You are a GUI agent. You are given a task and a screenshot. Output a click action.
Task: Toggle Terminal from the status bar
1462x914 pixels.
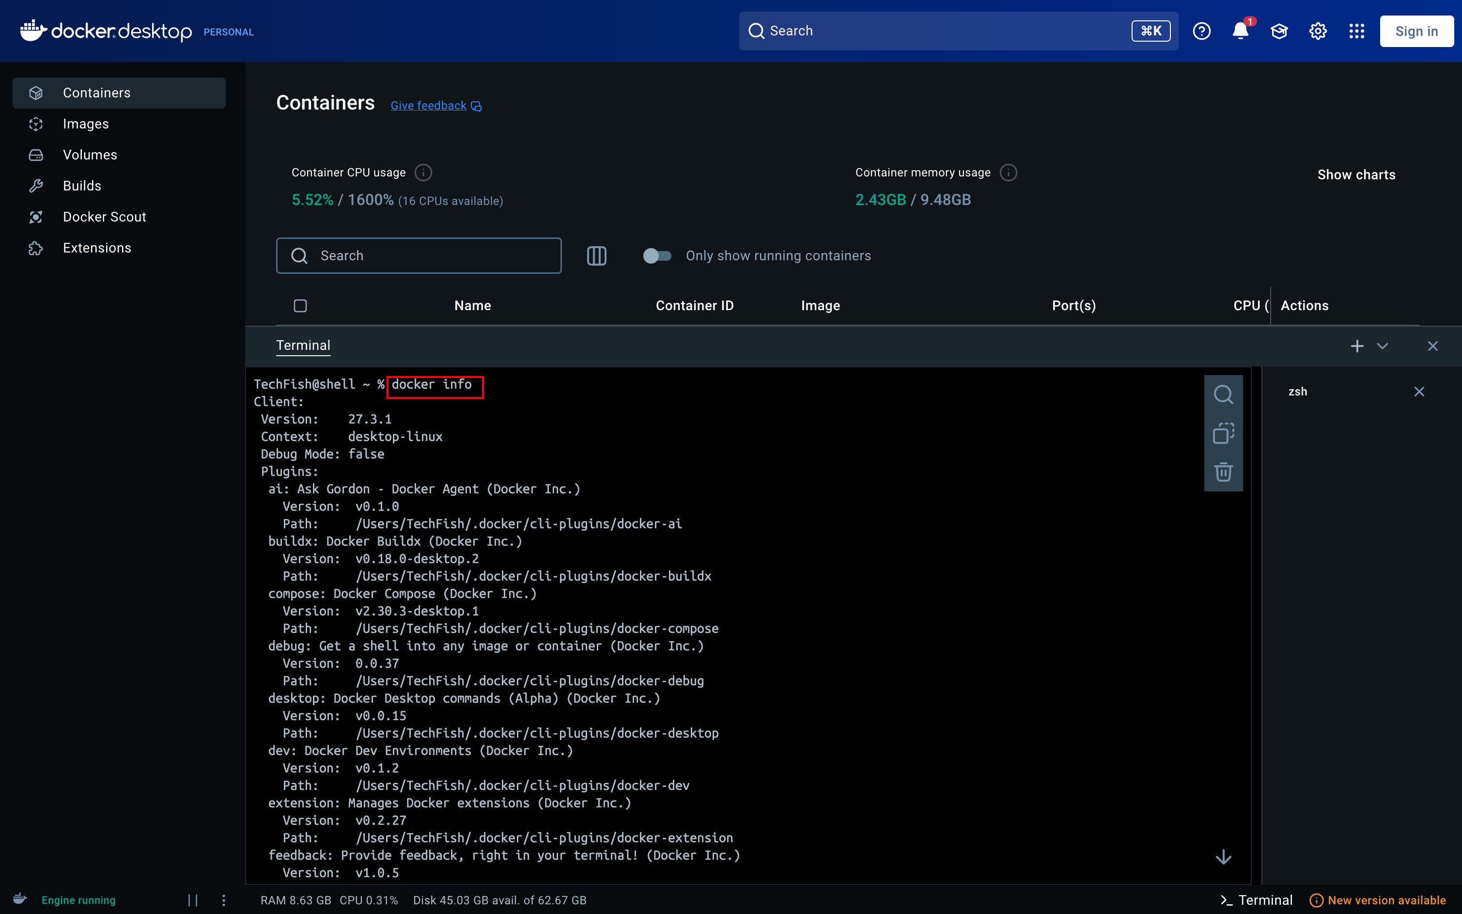tap(1256, 900)
